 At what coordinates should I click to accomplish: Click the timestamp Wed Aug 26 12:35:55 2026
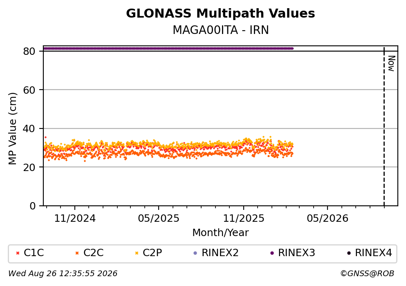pyautogui.click(x=63, y=274)
